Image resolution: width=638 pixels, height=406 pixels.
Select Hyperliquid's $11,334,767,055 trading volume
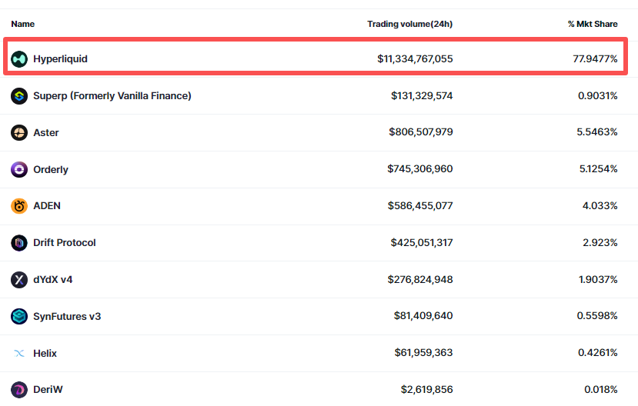pos(415,58)
